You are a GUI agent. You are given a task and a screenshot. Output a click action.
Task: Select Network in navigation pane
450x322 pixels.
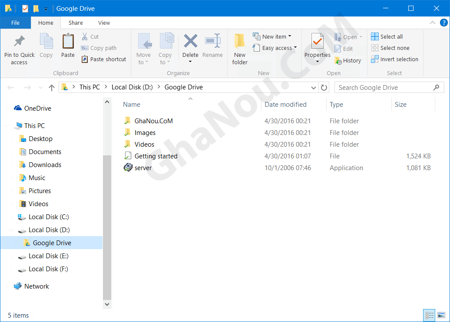coord(32,286)
